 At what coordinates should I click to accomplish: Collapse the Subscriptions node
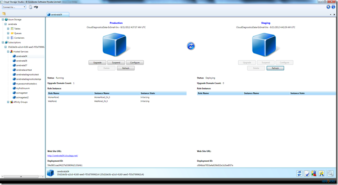coord(3,42)
